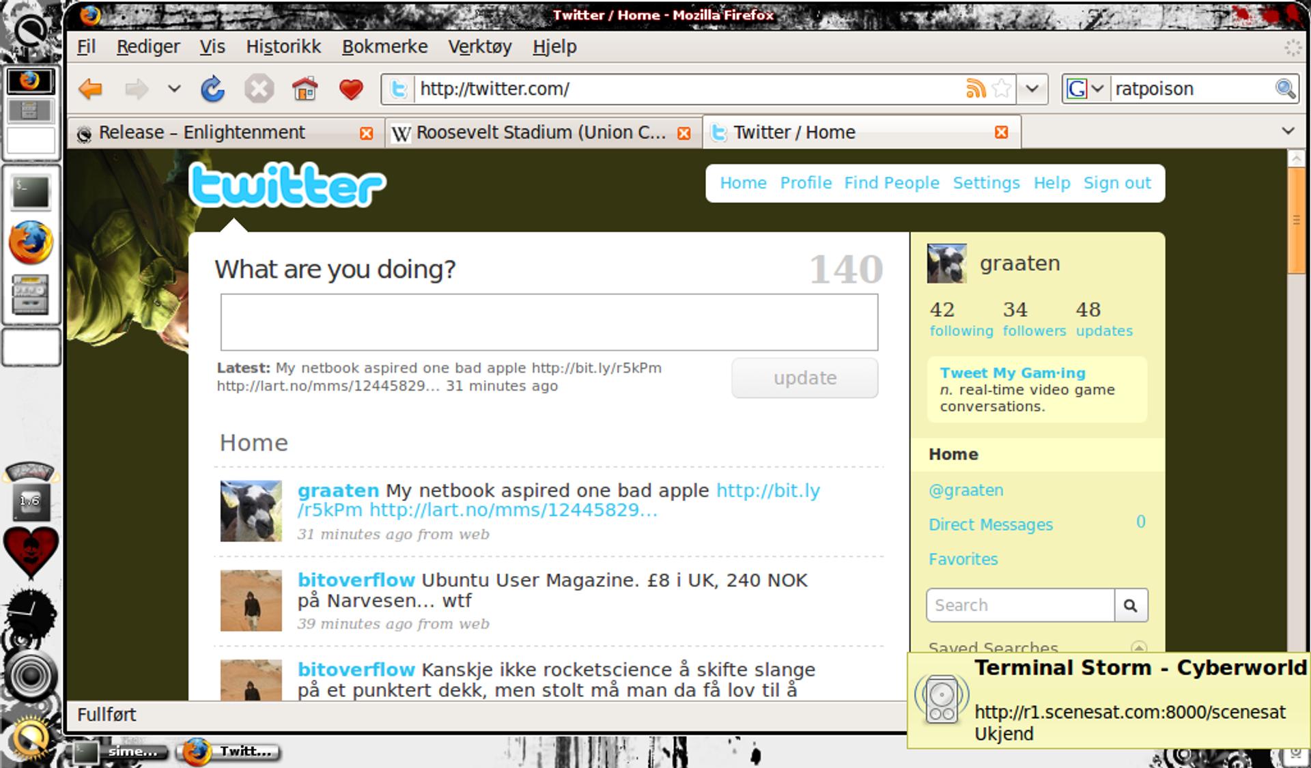Close the Roosevelt Stadium tab

[683, 133]
